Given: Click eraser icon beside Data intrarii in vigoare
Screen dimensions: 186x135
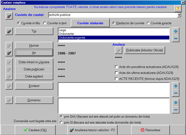Looking at the screenshot, I should click(x=9, y=62).
